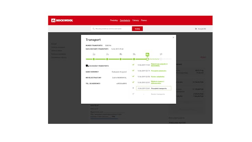Click the 'DANE KIEROWCY' label
Viewport: 252px width, 142px height.
92,72
